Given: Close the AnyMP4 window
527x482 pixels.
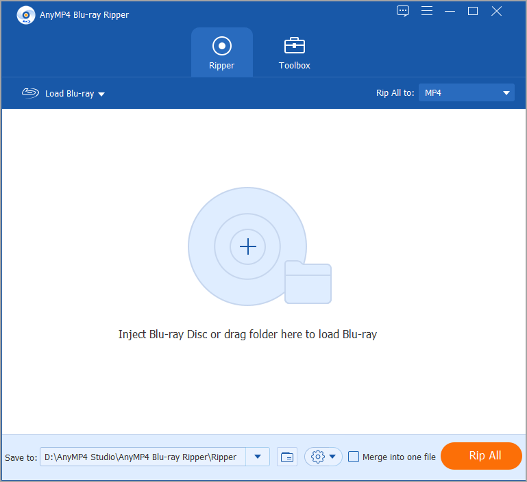Looking at the screenshot, I should tap(496, 11).
